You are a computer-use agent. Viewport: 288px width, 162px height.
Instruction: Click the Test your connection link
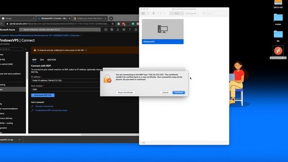click(44, 106)
